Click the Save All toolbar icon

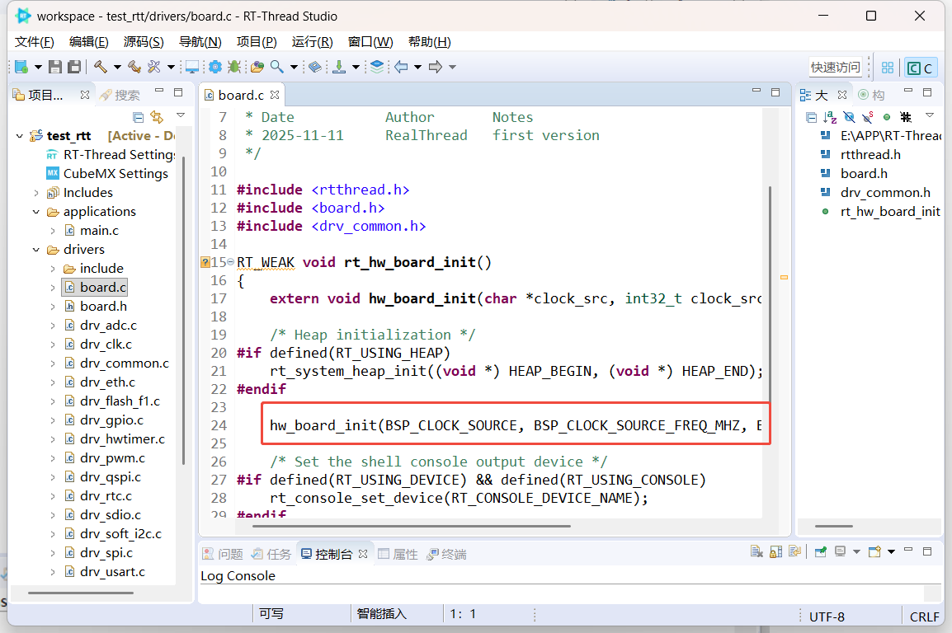click(74, 67)
